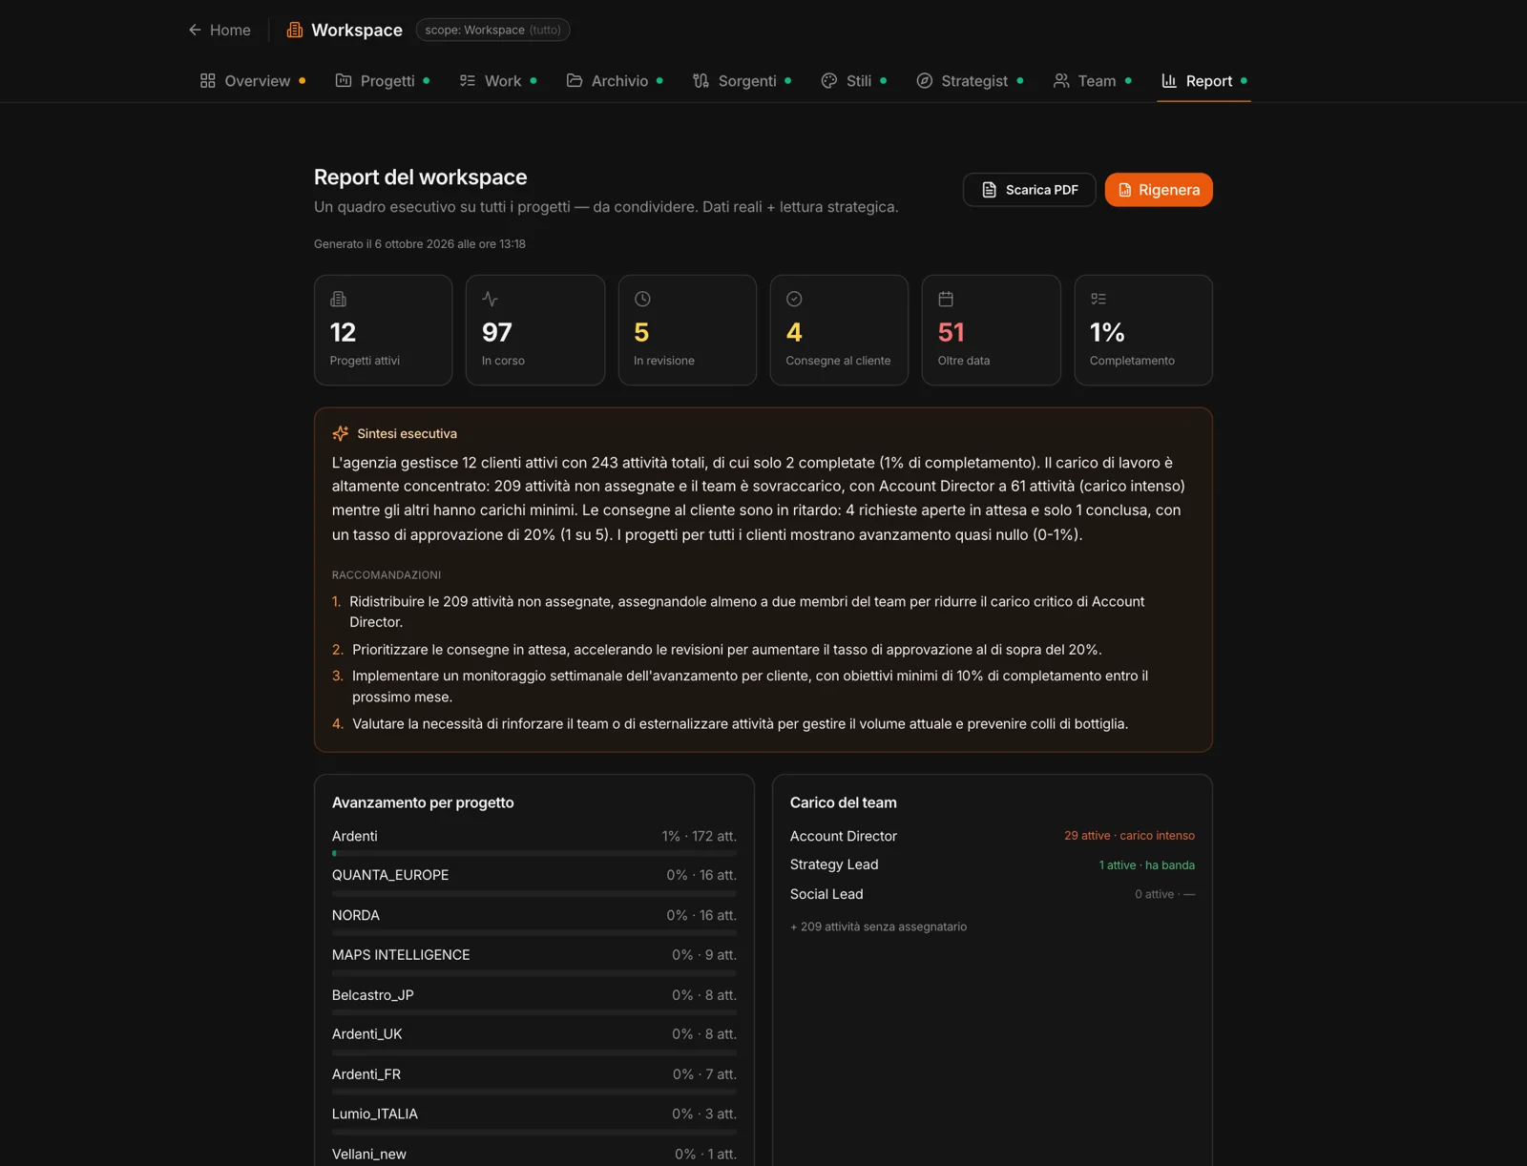Select the Report tab
The image size is (1527, 1166).
(1203, 81)
